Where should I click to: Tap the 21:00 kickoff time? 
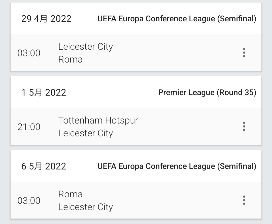(29, 127)
